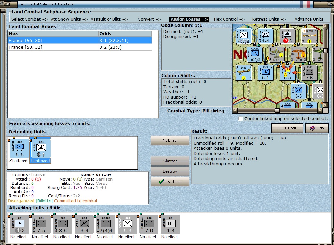Click the 4(3)2 HQ counter on map
Image resolution: width=334 pixels, height=245 pixels.
coord(243,36)
